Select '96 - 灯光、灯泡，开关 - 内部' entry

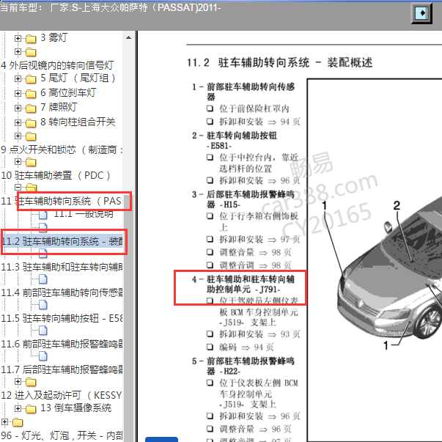click(x=62, y=435)
